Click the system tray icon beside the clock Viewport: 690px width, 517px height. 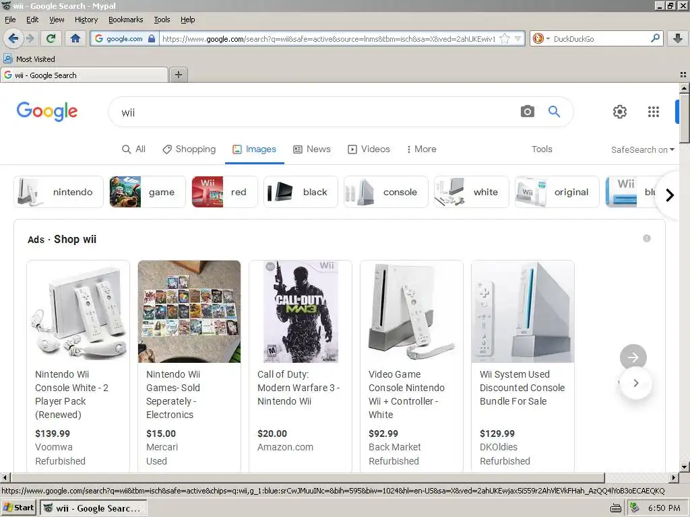tap(634, 508)
